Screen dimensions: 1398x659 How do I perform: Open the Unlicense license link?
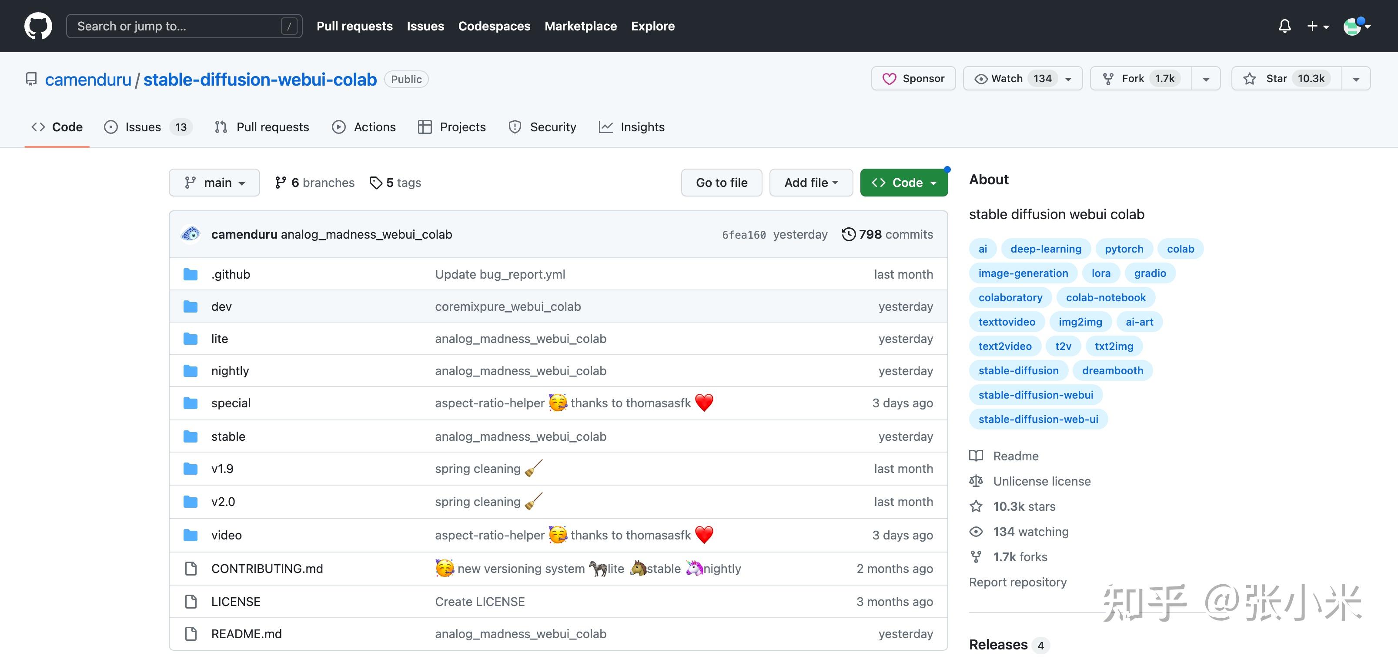pyautogui.click(x=1041, y=481)
